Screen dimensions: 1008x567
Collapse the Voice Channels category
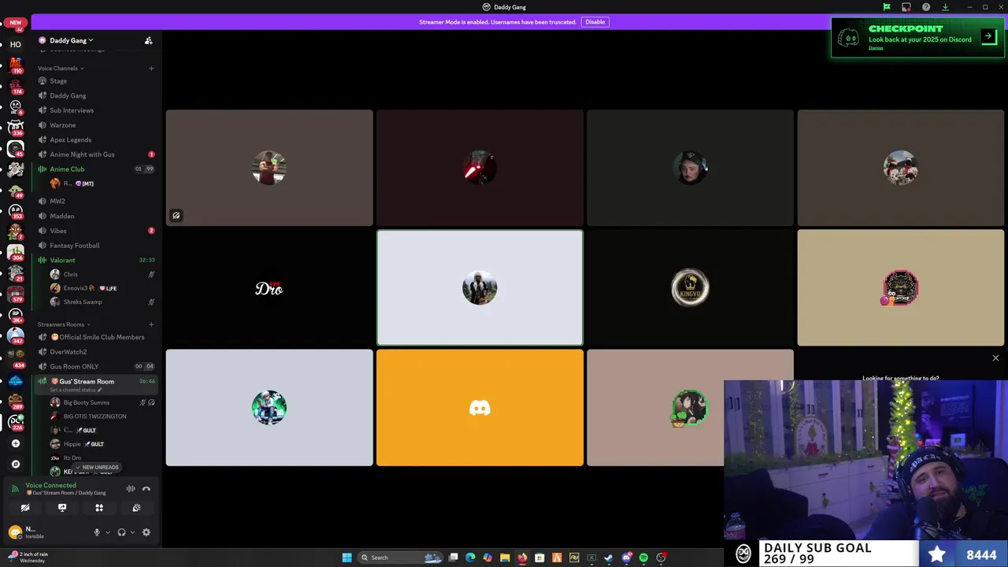[x=61, y=69]
